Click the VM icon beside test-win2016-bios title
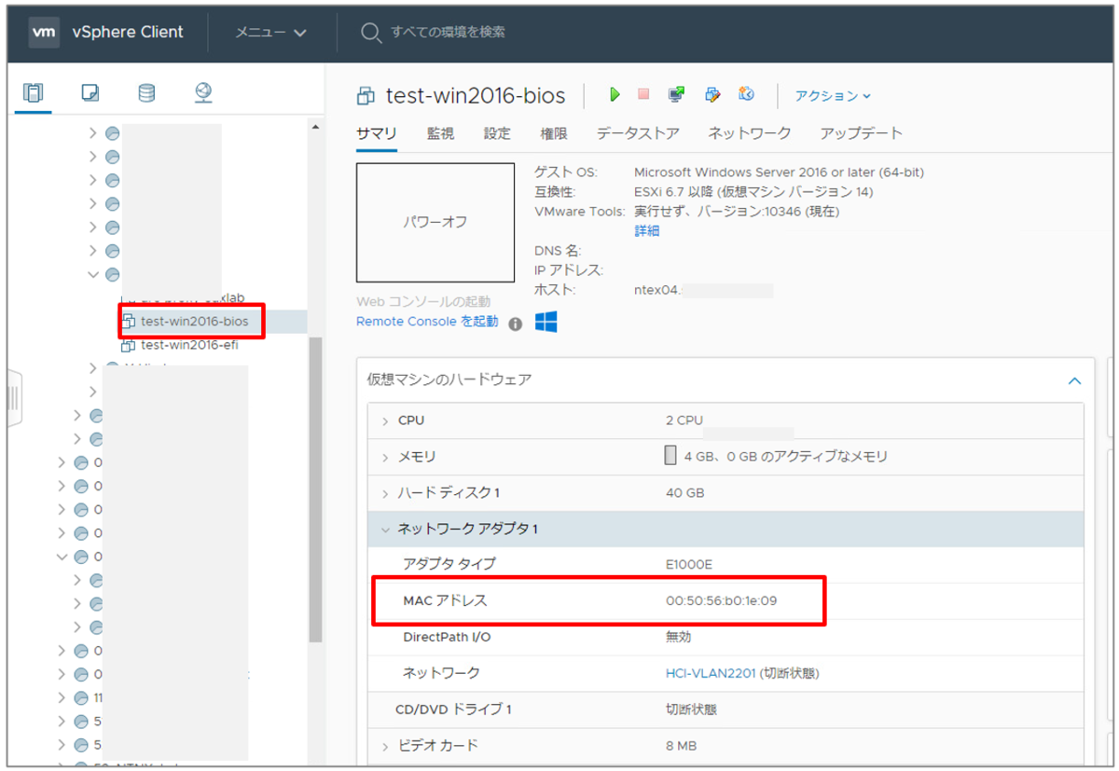 point(366,96)
